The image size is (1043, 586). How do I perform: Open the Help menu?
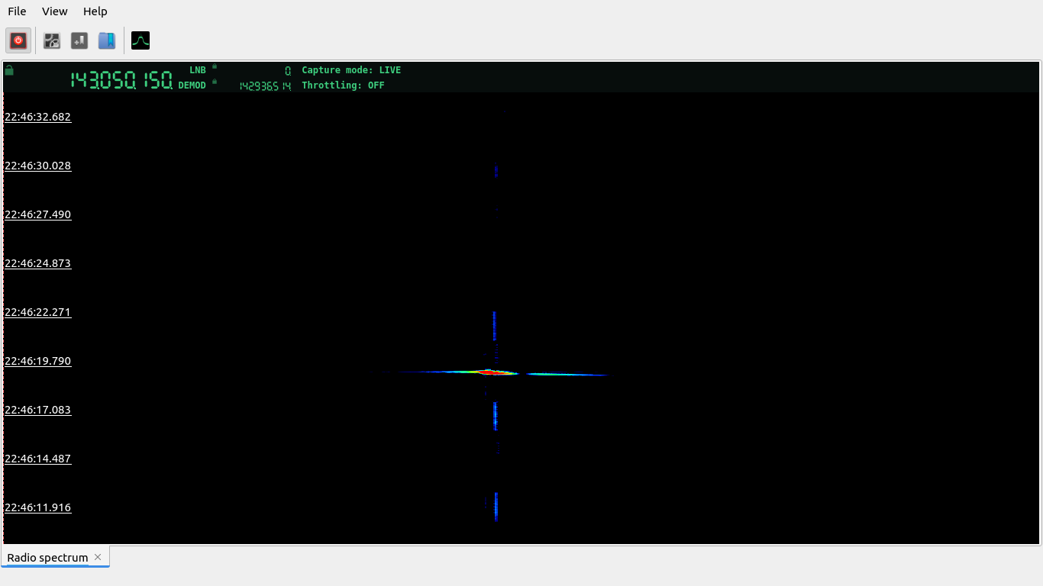pyautogui.click(x=95, y=11)
